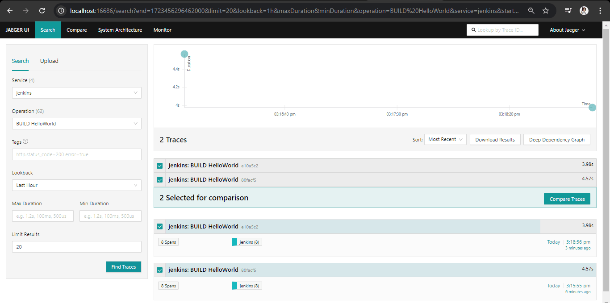Click the 4.57s trace dot in scatter plot

184,54
